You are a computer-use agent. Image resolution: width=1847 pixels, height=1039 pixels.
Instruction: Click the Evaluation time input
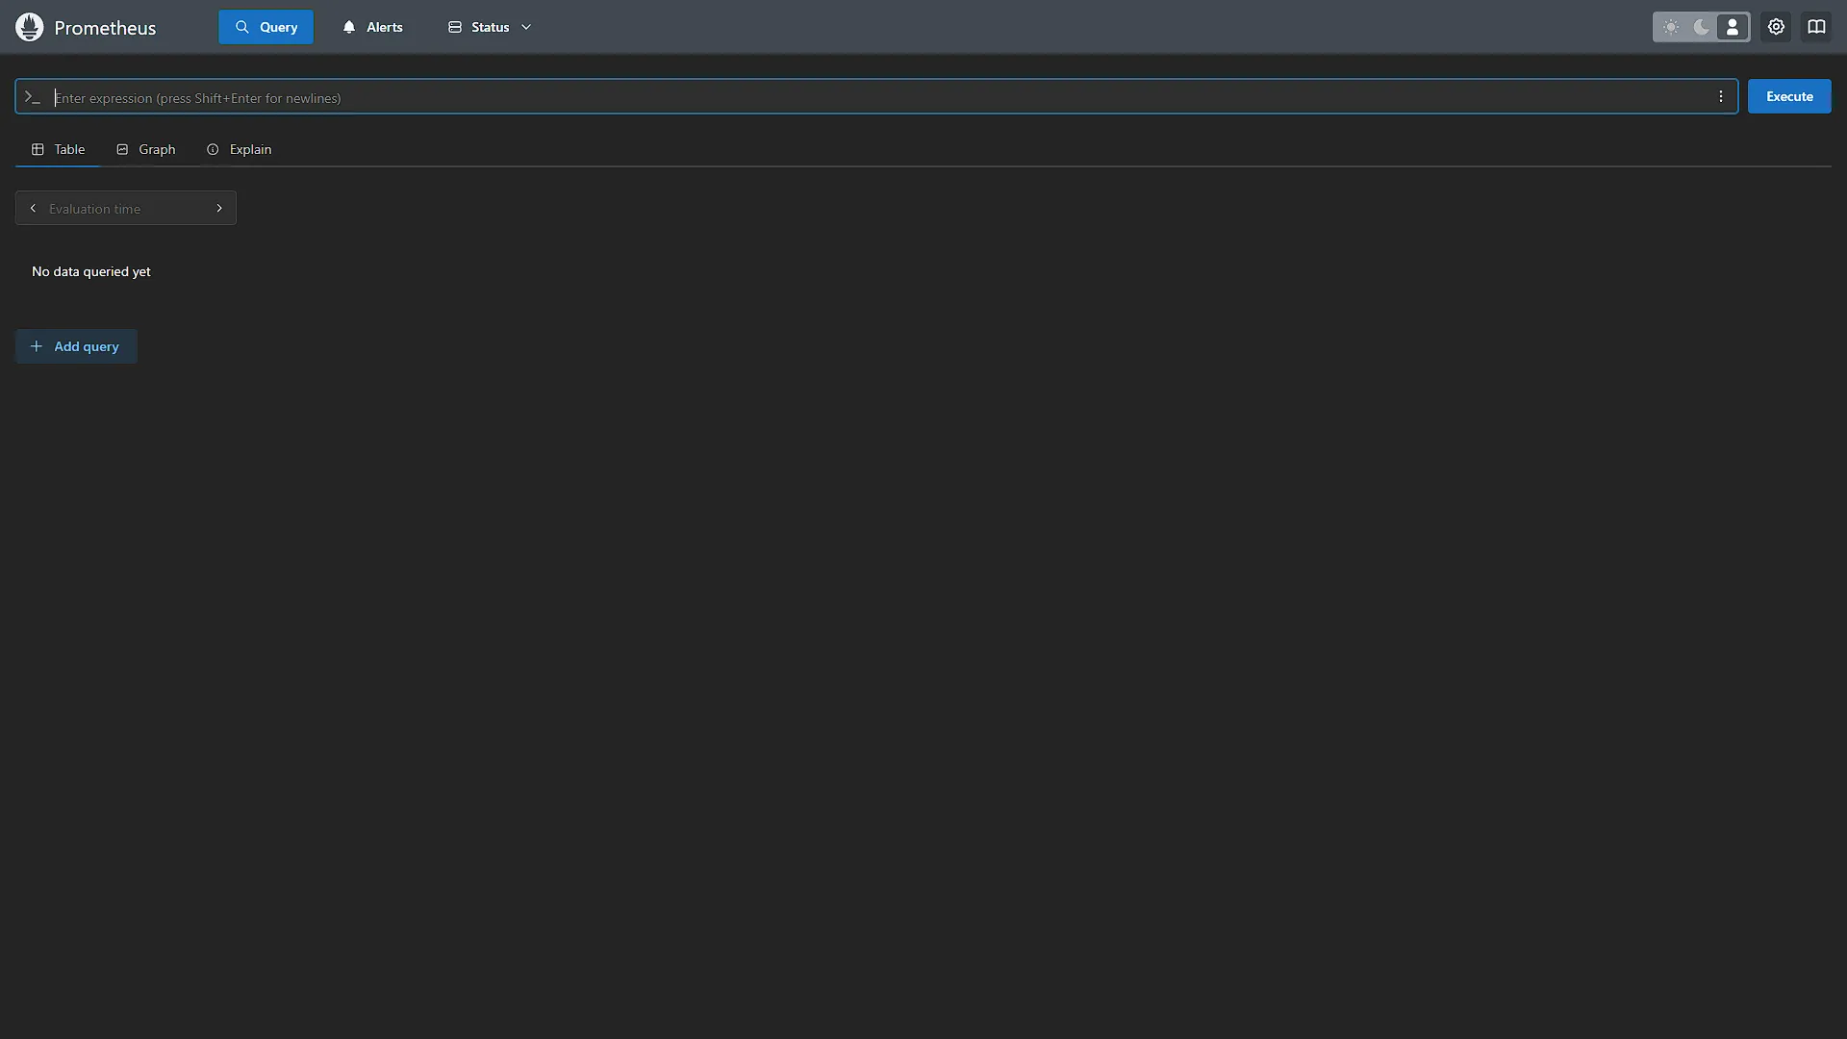pos(125,209)
